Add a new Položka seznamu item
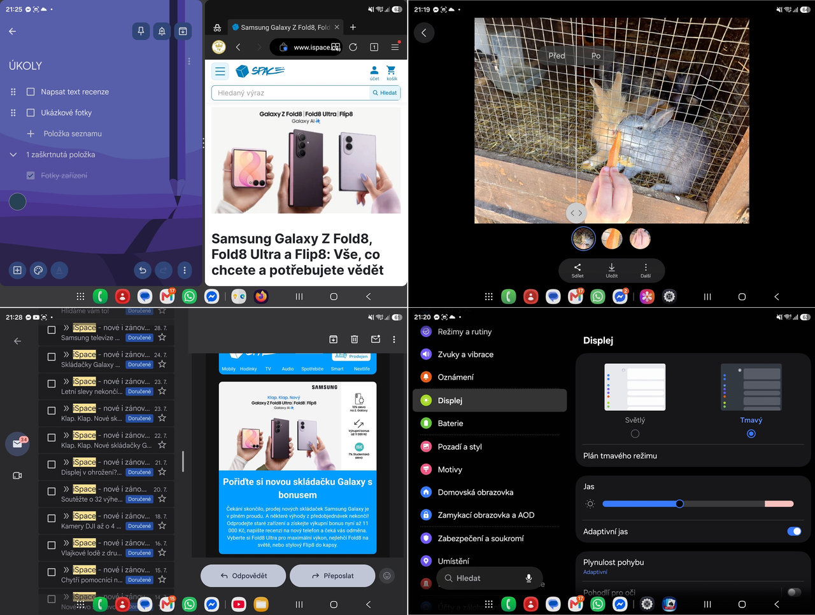 pos(73,134)
